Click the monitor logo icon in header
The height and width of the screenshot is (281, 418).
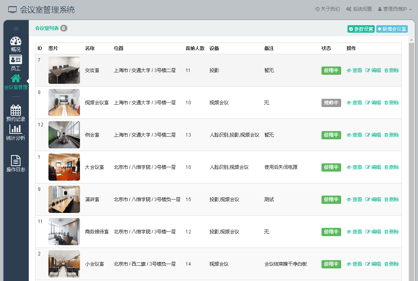pos(13,10)
